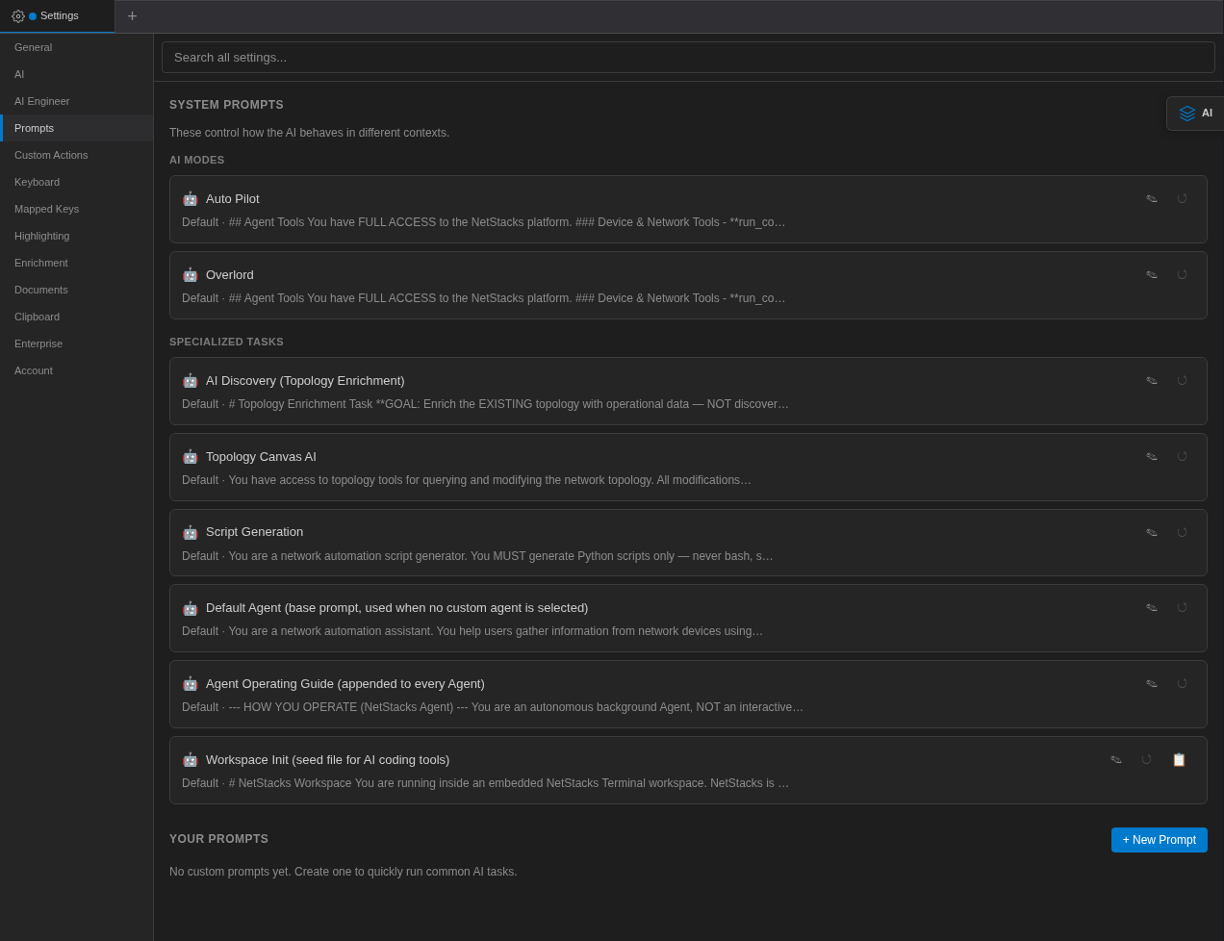Edit the Script Generation prompt

coord(1152,532)
